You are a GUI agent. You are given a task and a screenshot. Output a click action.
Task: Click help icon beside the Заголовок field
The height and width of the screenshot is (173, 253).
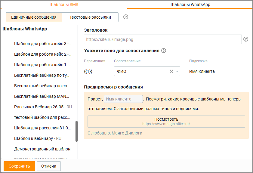pyautogui.click(x=245, y=39)
